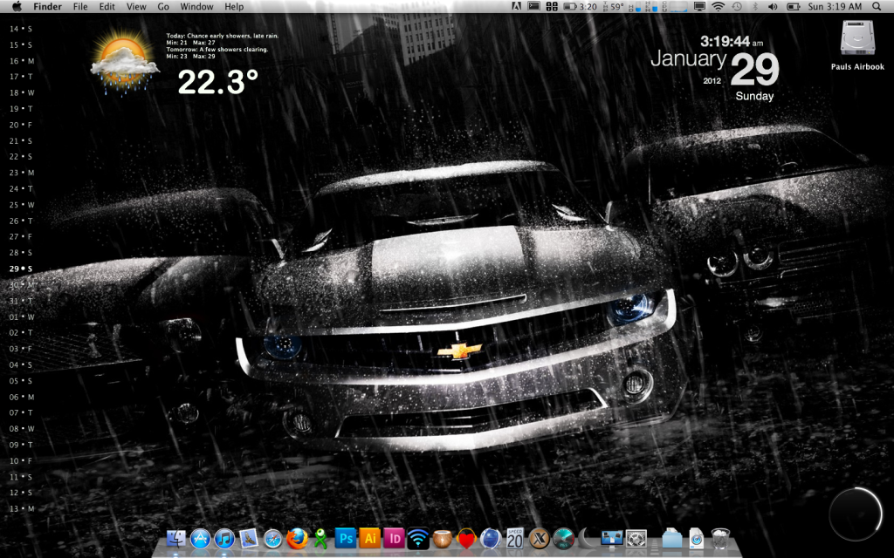Click the 01 • W calendar row
This screenshot has height=558, width=894.
click(21, 316)
